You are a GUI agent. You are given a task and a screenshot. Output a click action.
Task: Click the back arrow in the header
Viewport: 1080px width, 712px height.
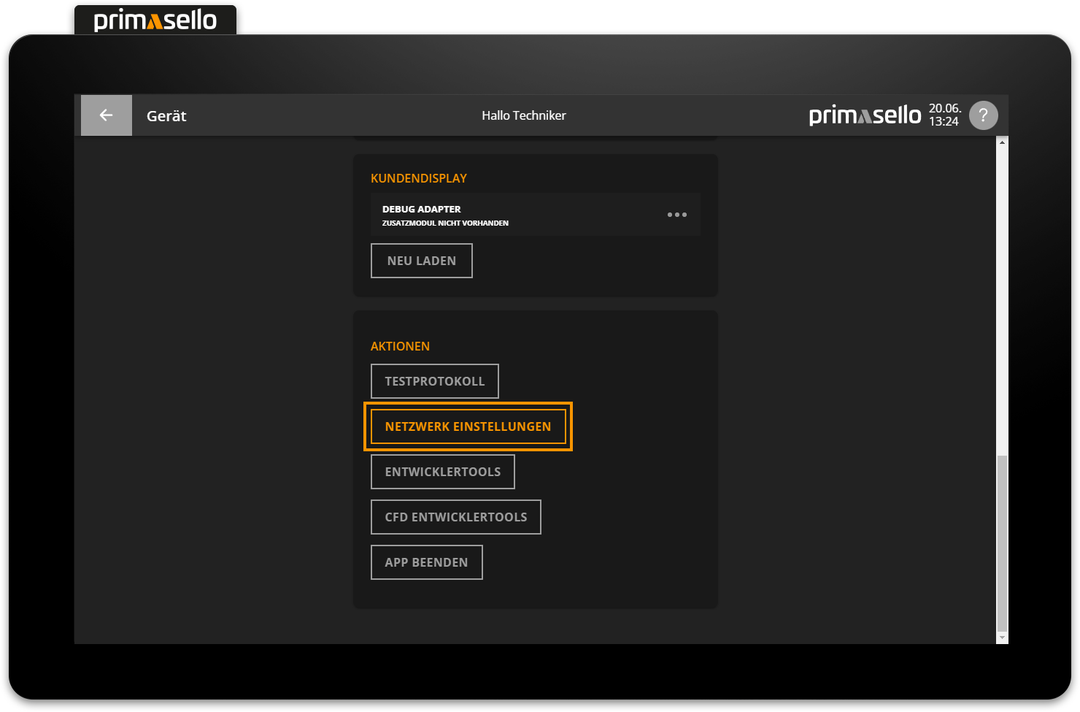[x=106, y=115]
